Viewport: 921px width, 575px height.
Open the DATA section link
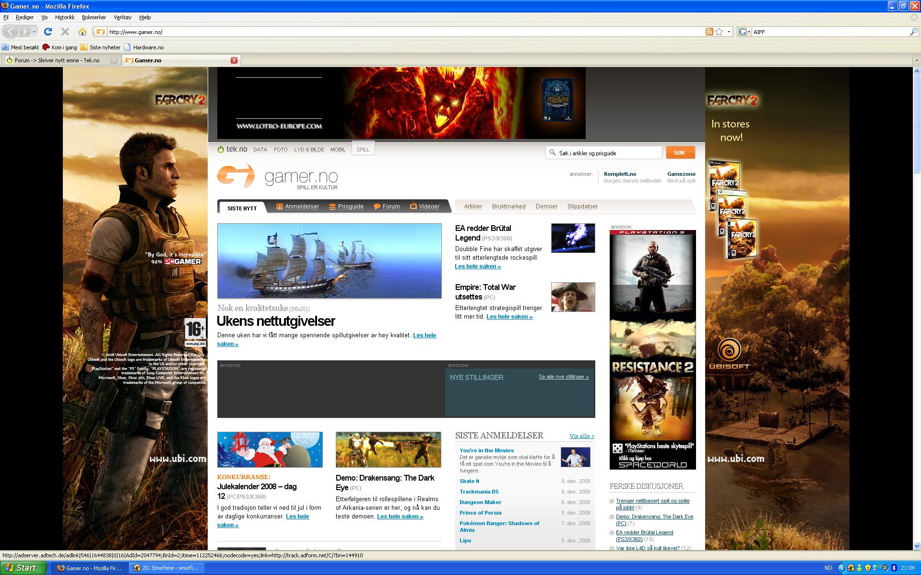tap(260, 149)
